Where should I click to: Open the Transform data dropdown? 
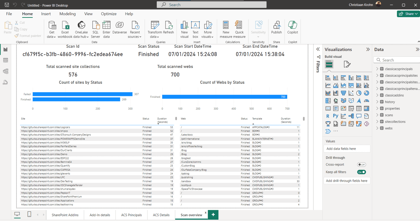[x=155, y=34]
